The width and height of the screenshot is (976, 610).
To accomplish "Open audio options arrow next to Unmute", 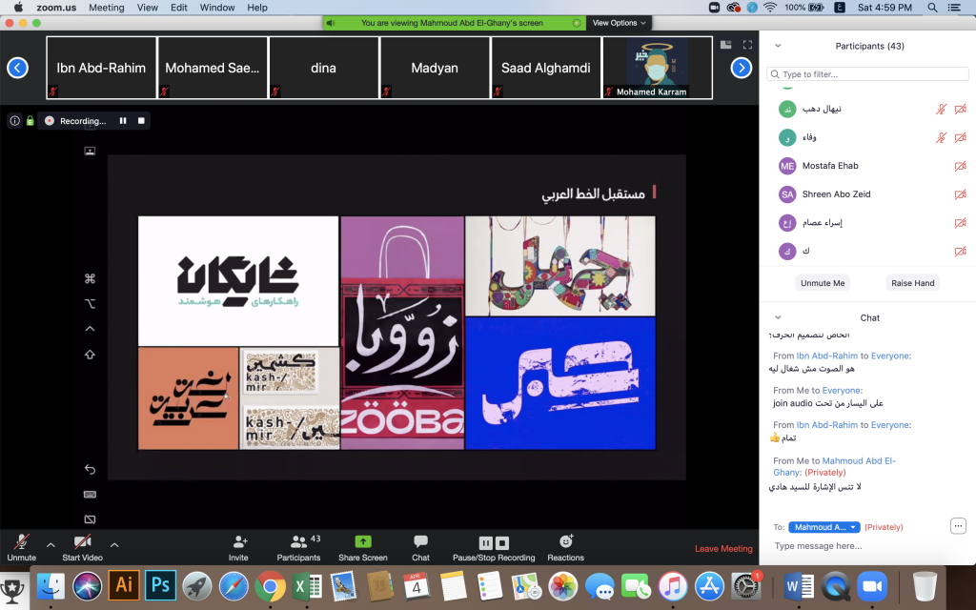I will point(51,544).
